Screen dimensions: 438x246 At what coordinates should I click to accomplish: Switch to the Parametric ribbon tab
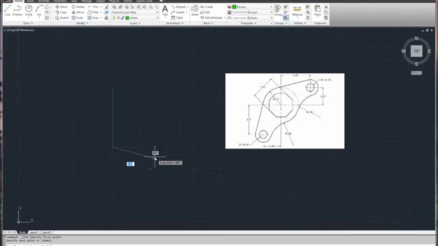60,1
